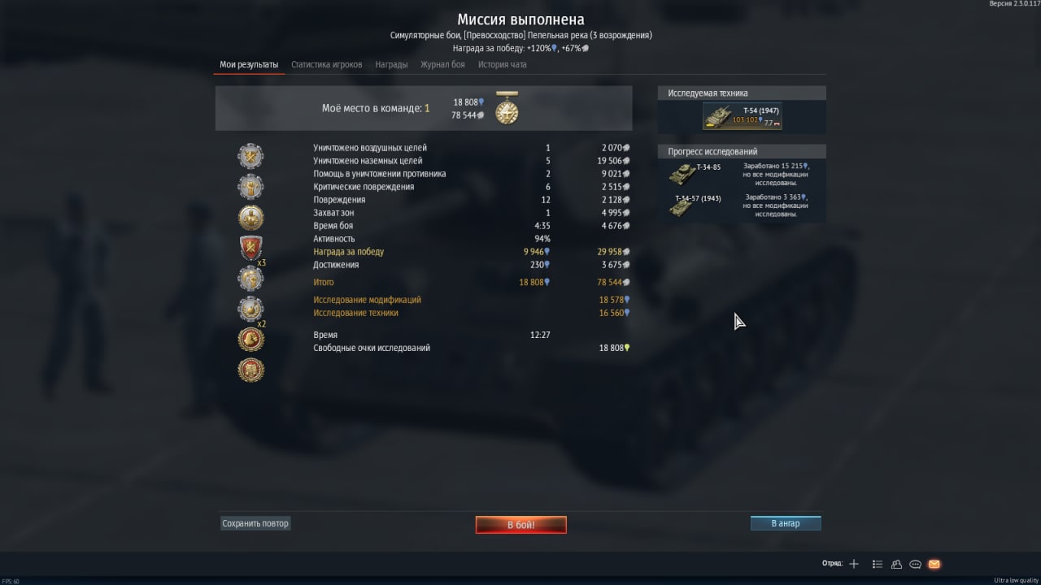Switch to История чата tab
1041x585 pixels.
[502, 65]
